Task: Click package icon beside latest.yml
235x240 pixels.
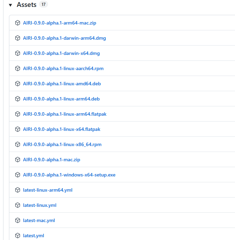Action: (18, 236)
